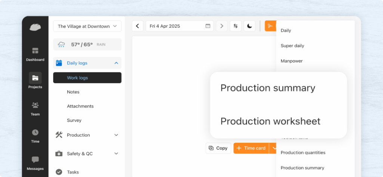Viewport: 383px width, 177px height.
Task: Click the swap arrows toolbar icon
Action: coord(236,26)
